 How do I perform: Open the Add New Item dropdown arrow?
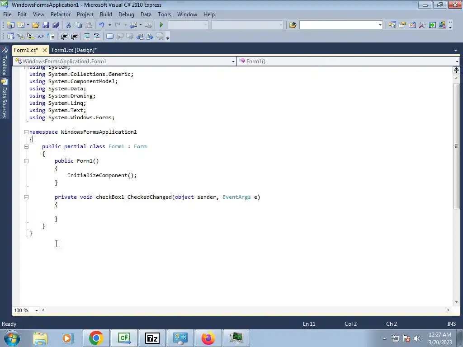coord(28,25)
